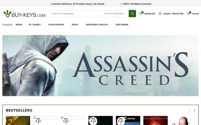Open the PC Digital sold-out product thumbnail
Screen dimensions: 201x125
click(128, 120)
